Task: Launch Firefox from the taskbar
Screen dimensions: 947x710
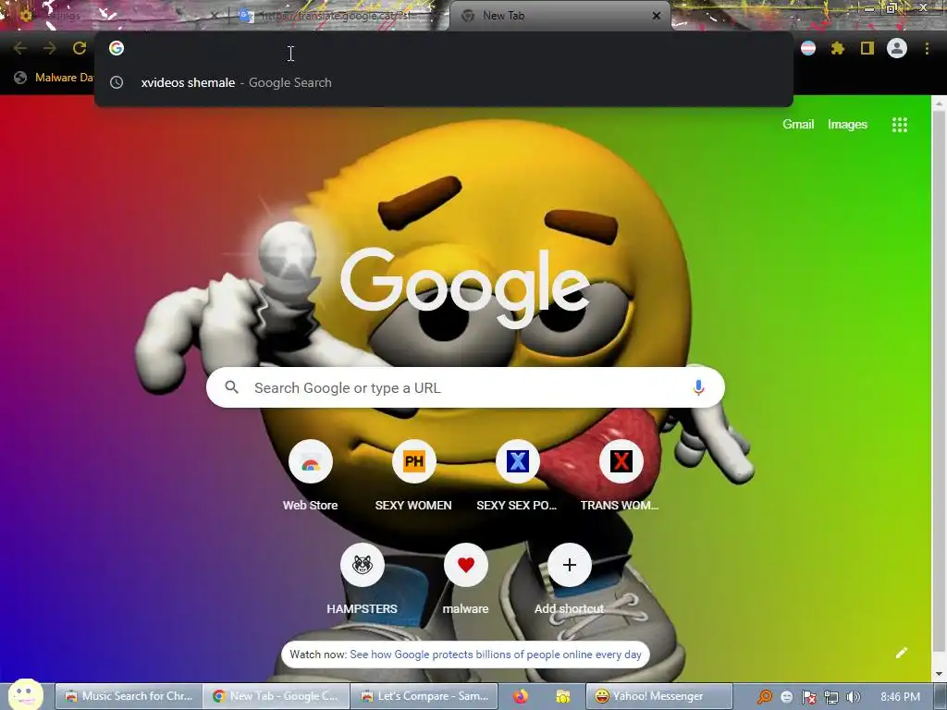Action: coord(521,697)
